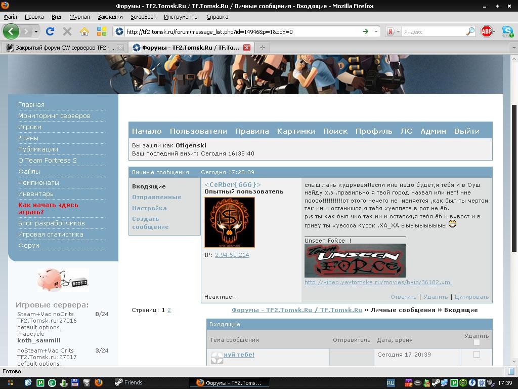
Task: Open the Yandex search engine selector
Action: (x=393, y=32)
